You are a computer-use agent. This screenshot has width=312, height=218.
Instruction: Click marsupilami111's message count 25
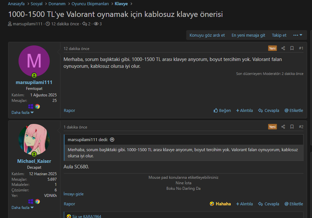(x=55, y=101)
